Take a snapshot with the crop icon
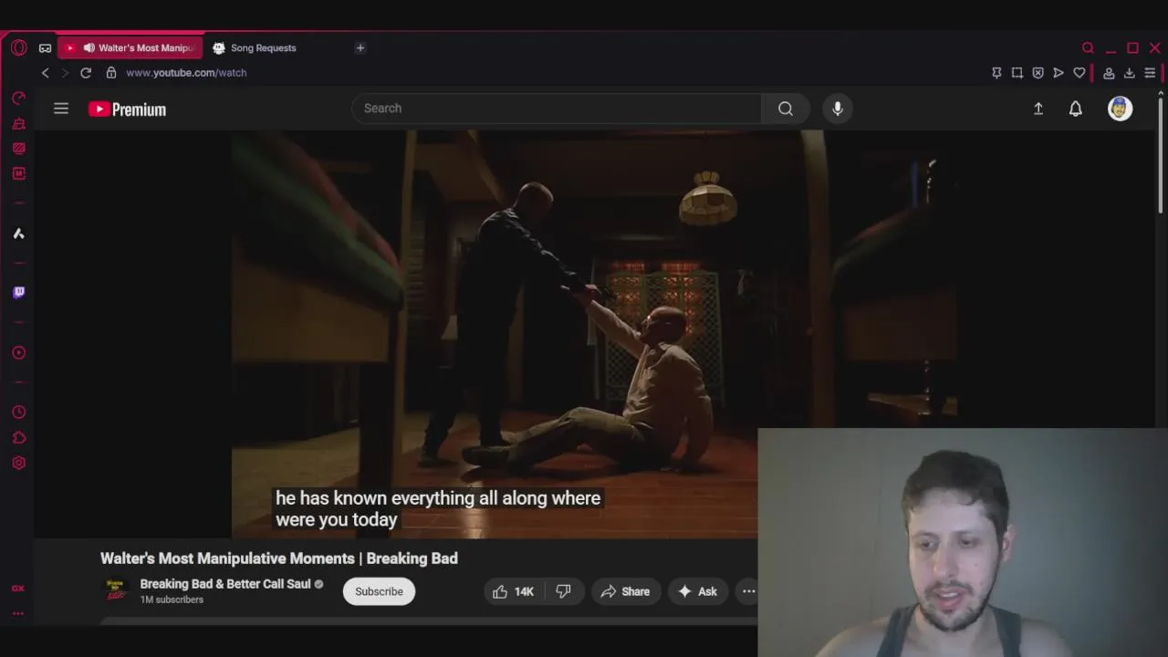The image size is (1168, 657). tap(1017, 73)
